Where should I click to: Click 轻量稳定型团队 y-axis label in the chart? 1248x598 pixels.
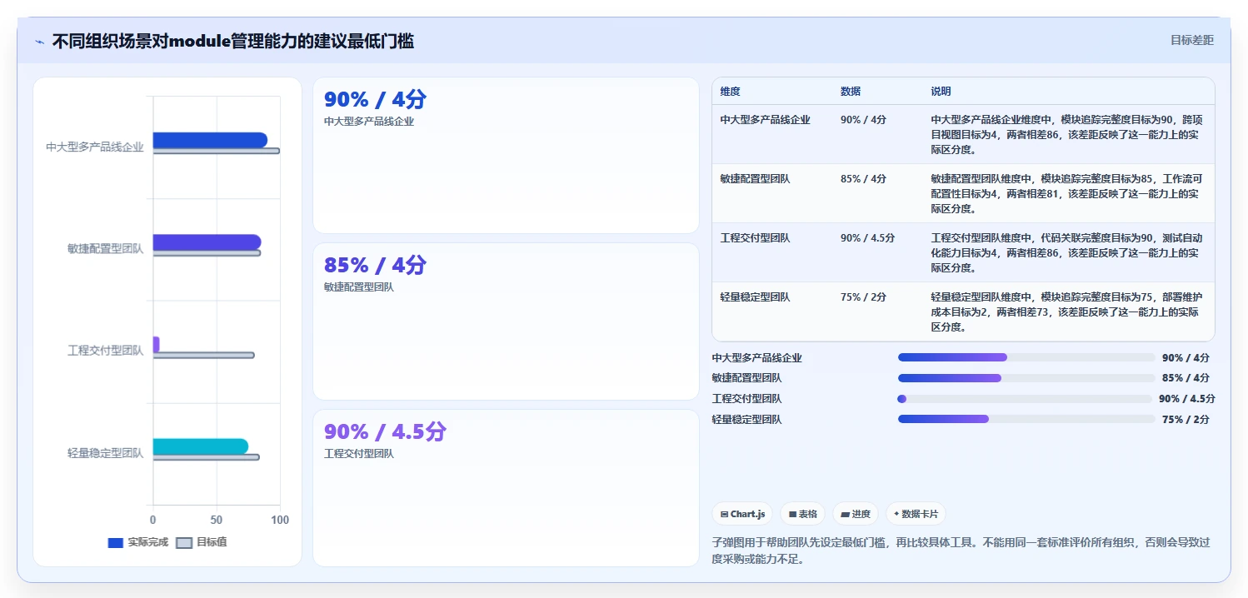pos(106,453)
